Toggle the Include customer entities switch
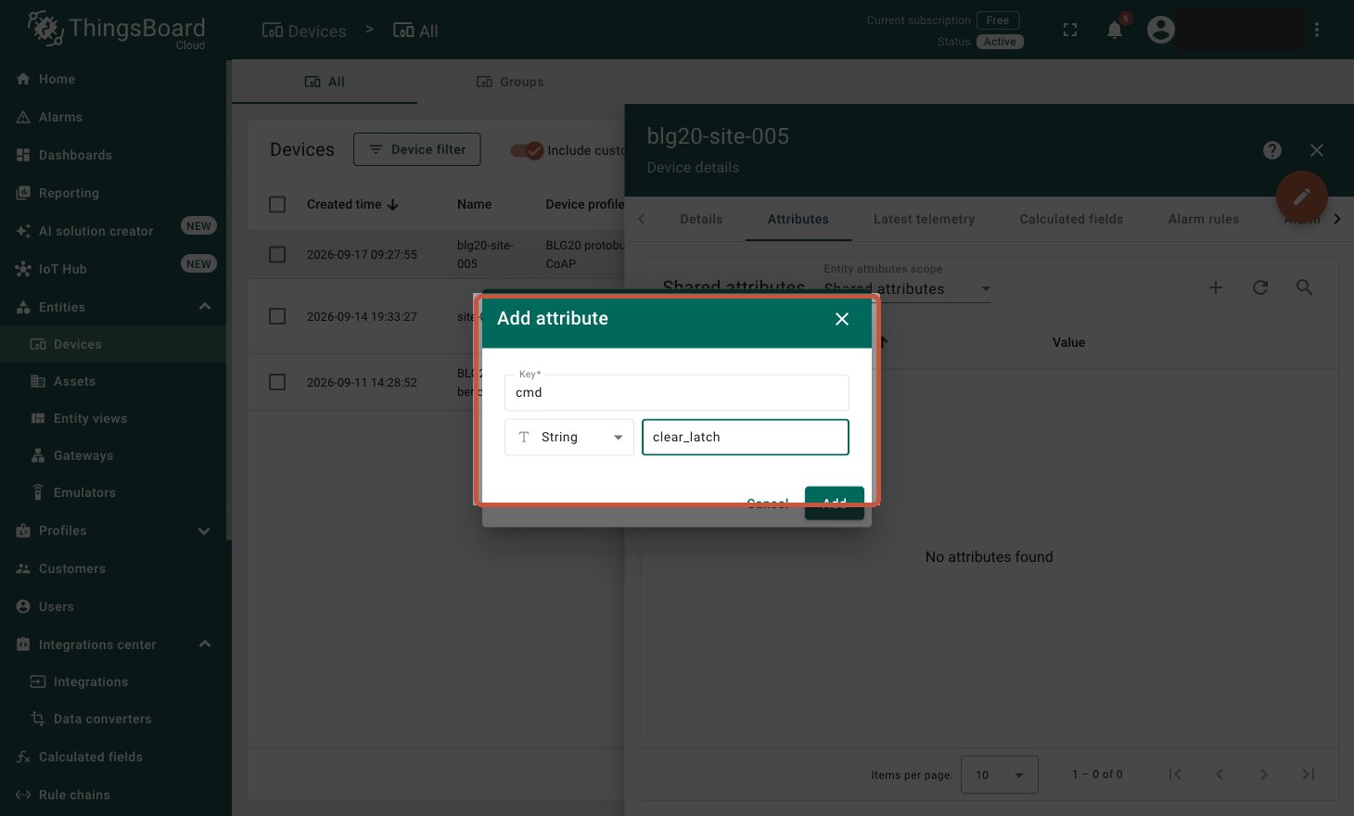Screen dimensions: 1354x816 tap(527, 150)
